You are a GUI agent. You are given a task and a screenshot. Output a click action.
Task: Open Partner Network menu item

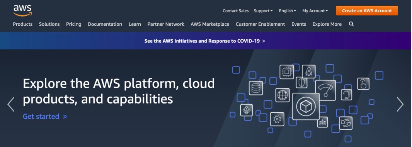click(x=166, y=24)
